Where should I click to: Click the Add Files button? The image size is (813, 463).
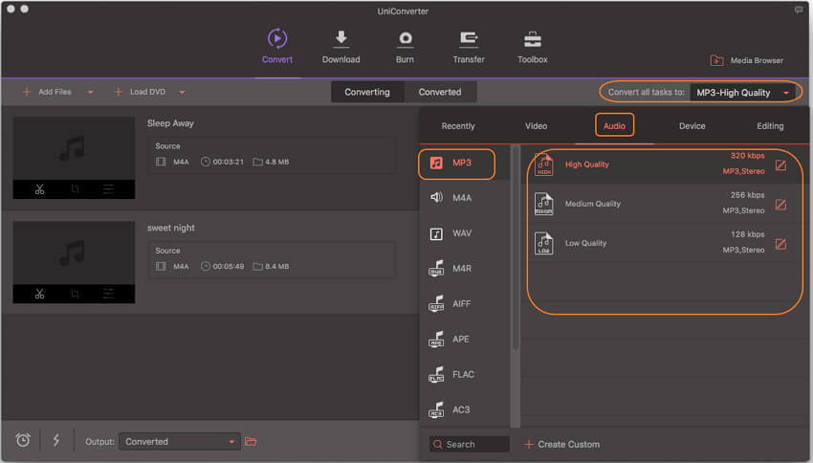click(47, 92)
